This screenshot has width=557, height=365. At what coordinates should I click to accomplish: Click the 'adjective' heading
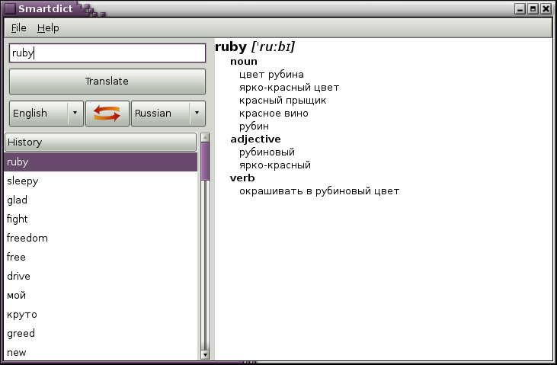point(255,139)
